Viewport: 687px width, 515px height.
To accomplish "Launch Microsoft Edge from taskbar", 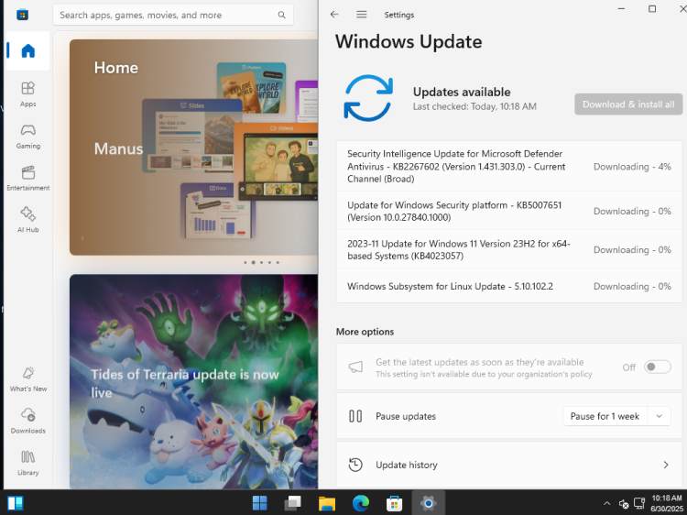I will coord(361,503).
